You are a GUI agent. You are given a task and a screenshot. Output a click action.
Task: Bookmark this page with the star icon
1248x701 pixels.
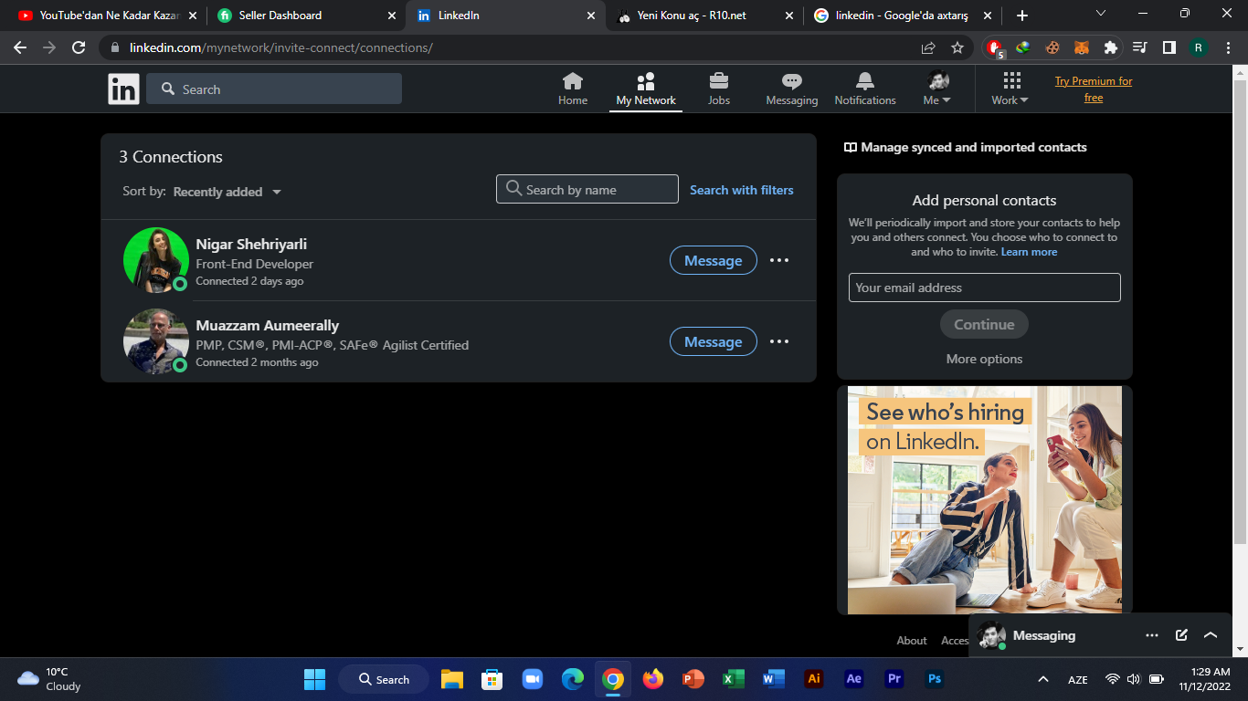tap(957, 47)
